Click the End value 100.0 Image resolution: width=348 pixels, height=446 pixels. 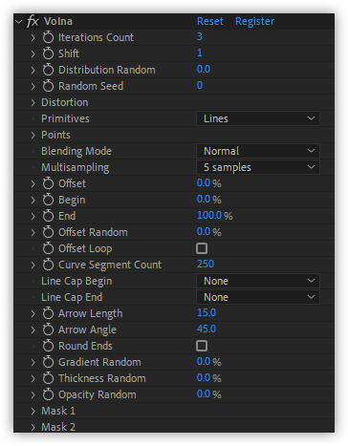[x=209, y=215]
